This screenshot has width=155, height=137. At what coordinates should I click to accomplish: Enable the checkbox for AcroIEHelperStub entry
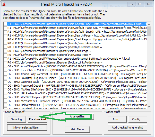[x=5, y=66]
